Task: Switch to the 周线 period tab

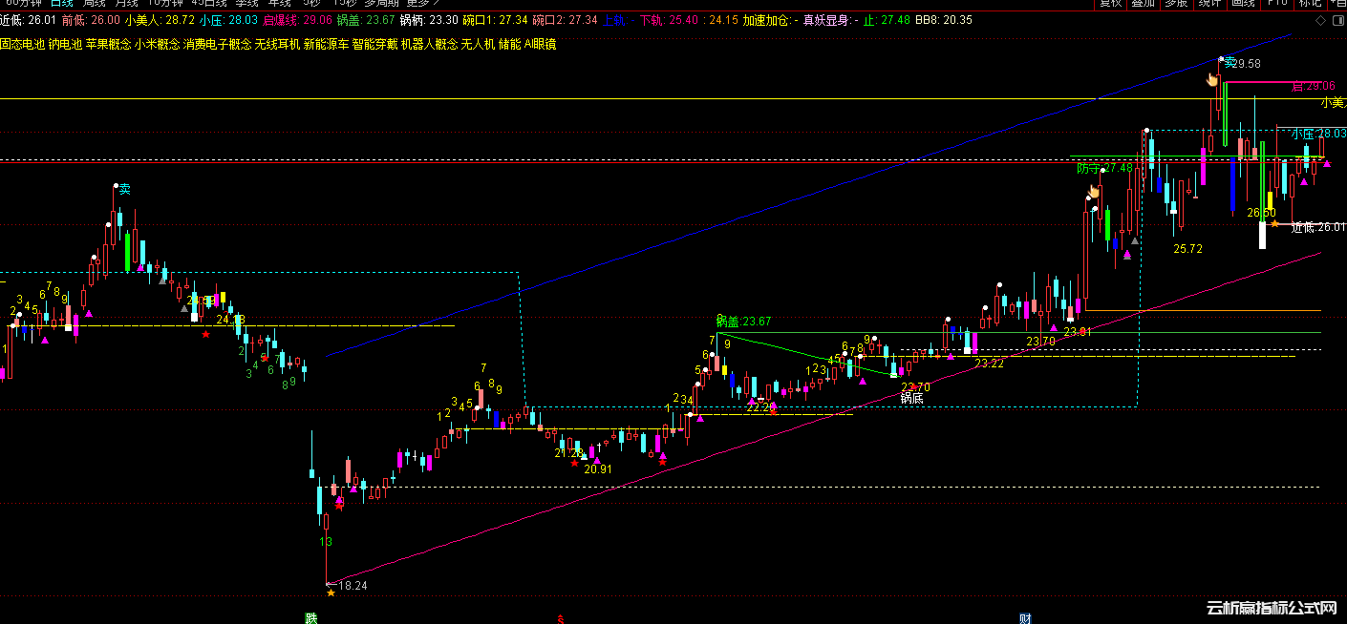Action: (95, 3)
